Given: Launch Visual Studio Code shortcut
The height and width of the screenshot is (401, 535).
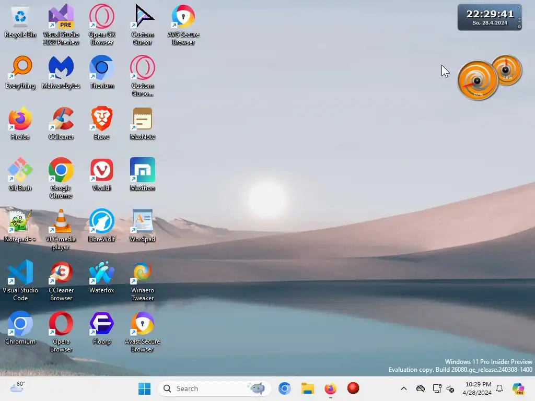Looking at the screenshot, I should point(20,280).
